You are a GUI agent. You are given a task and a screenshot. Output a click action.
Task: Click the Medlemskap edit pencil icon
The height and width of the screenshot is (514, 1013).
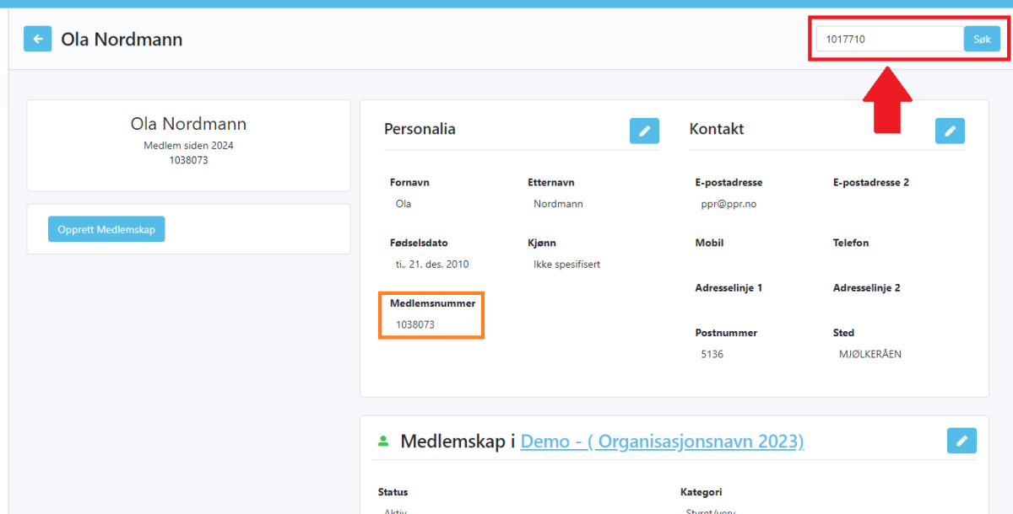click(x=962, y=441)
